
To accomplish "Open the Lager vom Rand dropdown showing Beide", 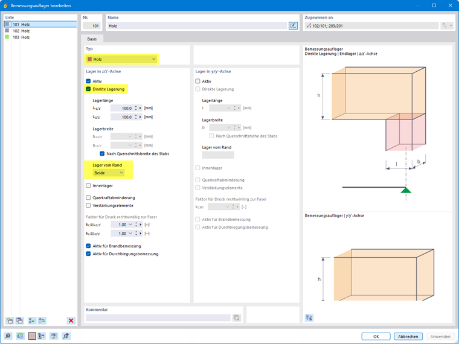I will [109, 173].
